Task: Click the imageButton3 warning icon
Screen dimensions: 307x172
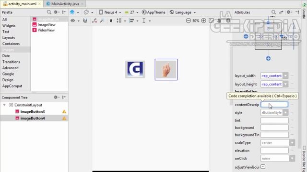Action: tap(64, 111)
